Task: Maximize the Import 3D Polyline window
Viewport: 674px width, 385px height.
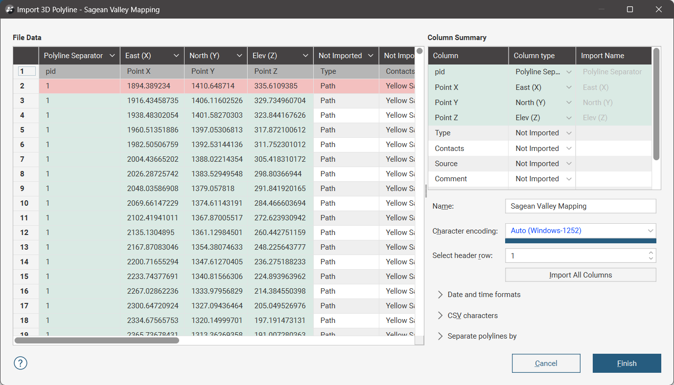Action: [630, 9]
